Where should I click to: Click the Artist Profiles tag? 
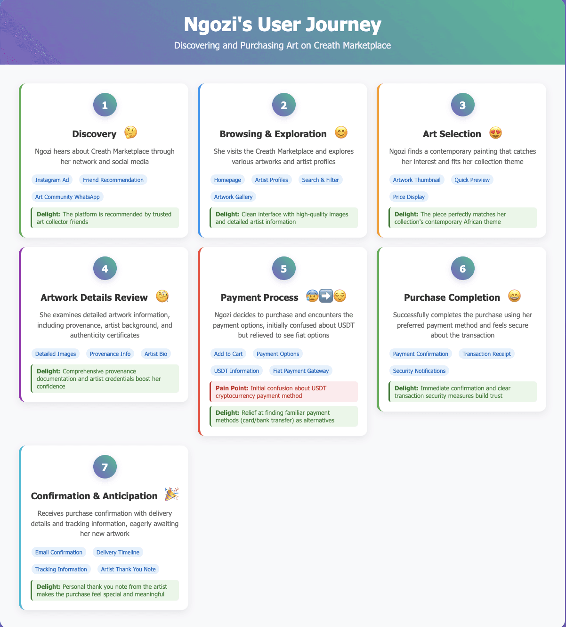tap(271, 180)
